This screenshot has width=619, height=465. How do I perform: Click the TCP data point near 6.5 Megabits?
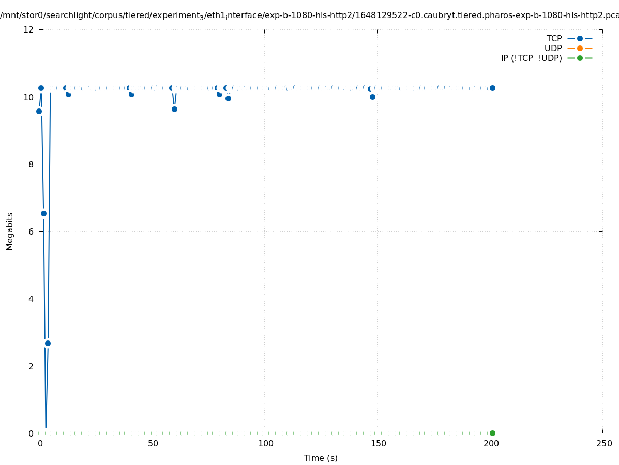43,213
